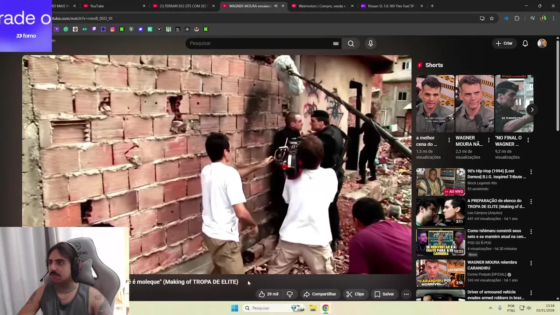Screen dimensions: 560x315
Task: Open the Cortes Podpah [OFICIAL] channel link
Action: click(x=486, y=274)
